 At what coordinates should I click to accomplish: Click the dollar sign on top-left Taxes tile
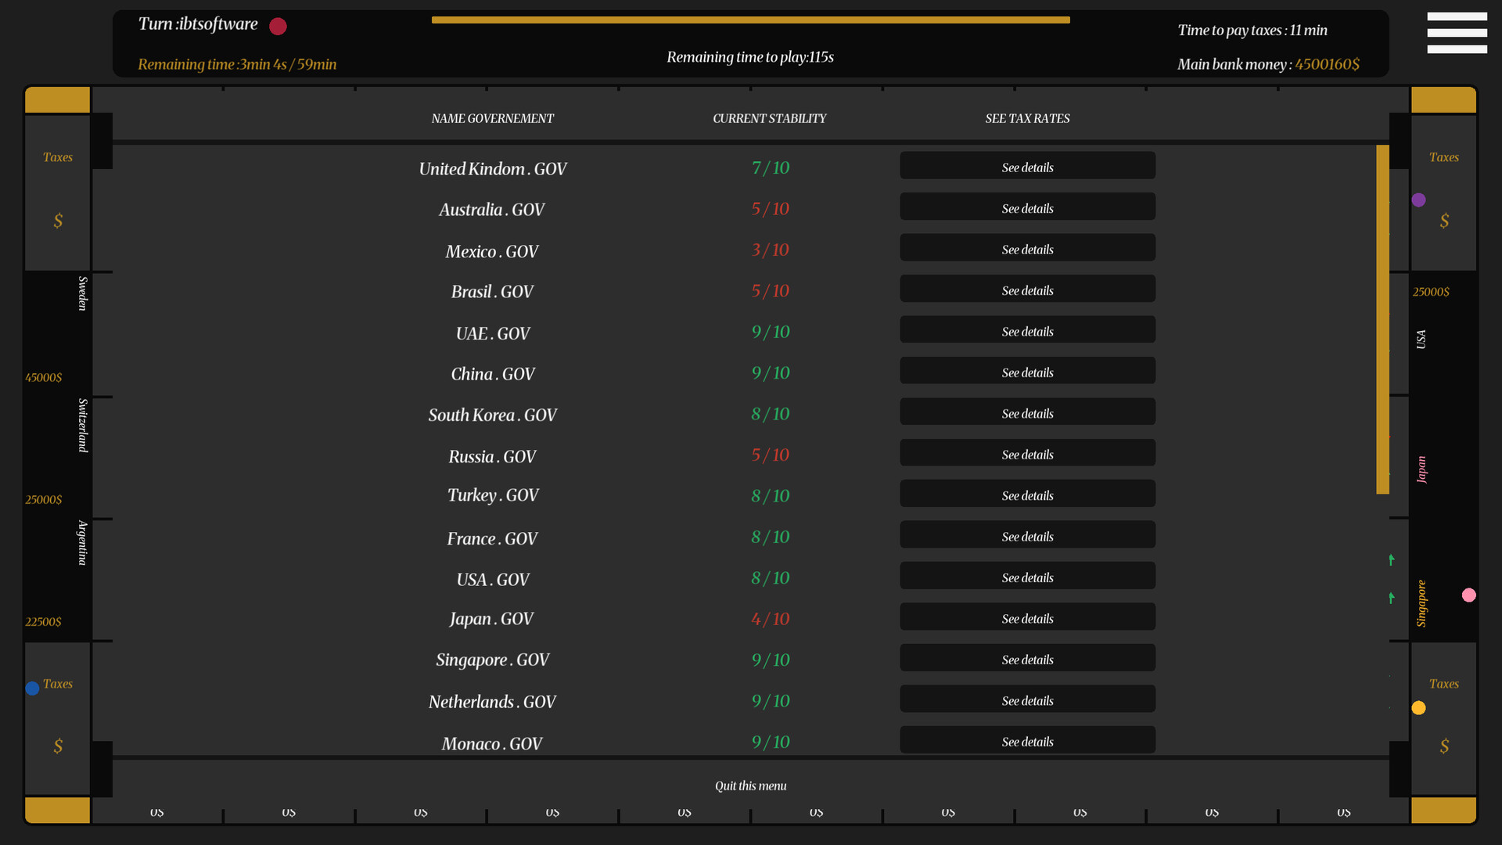pos(58,221)
